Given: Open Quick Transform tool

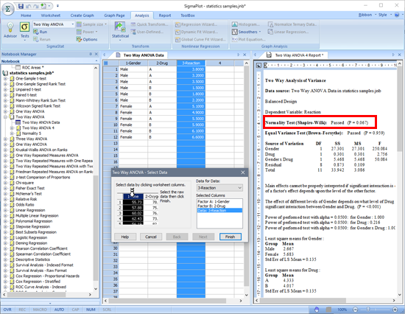Looking at the screenshot, I should pos(149,24).
